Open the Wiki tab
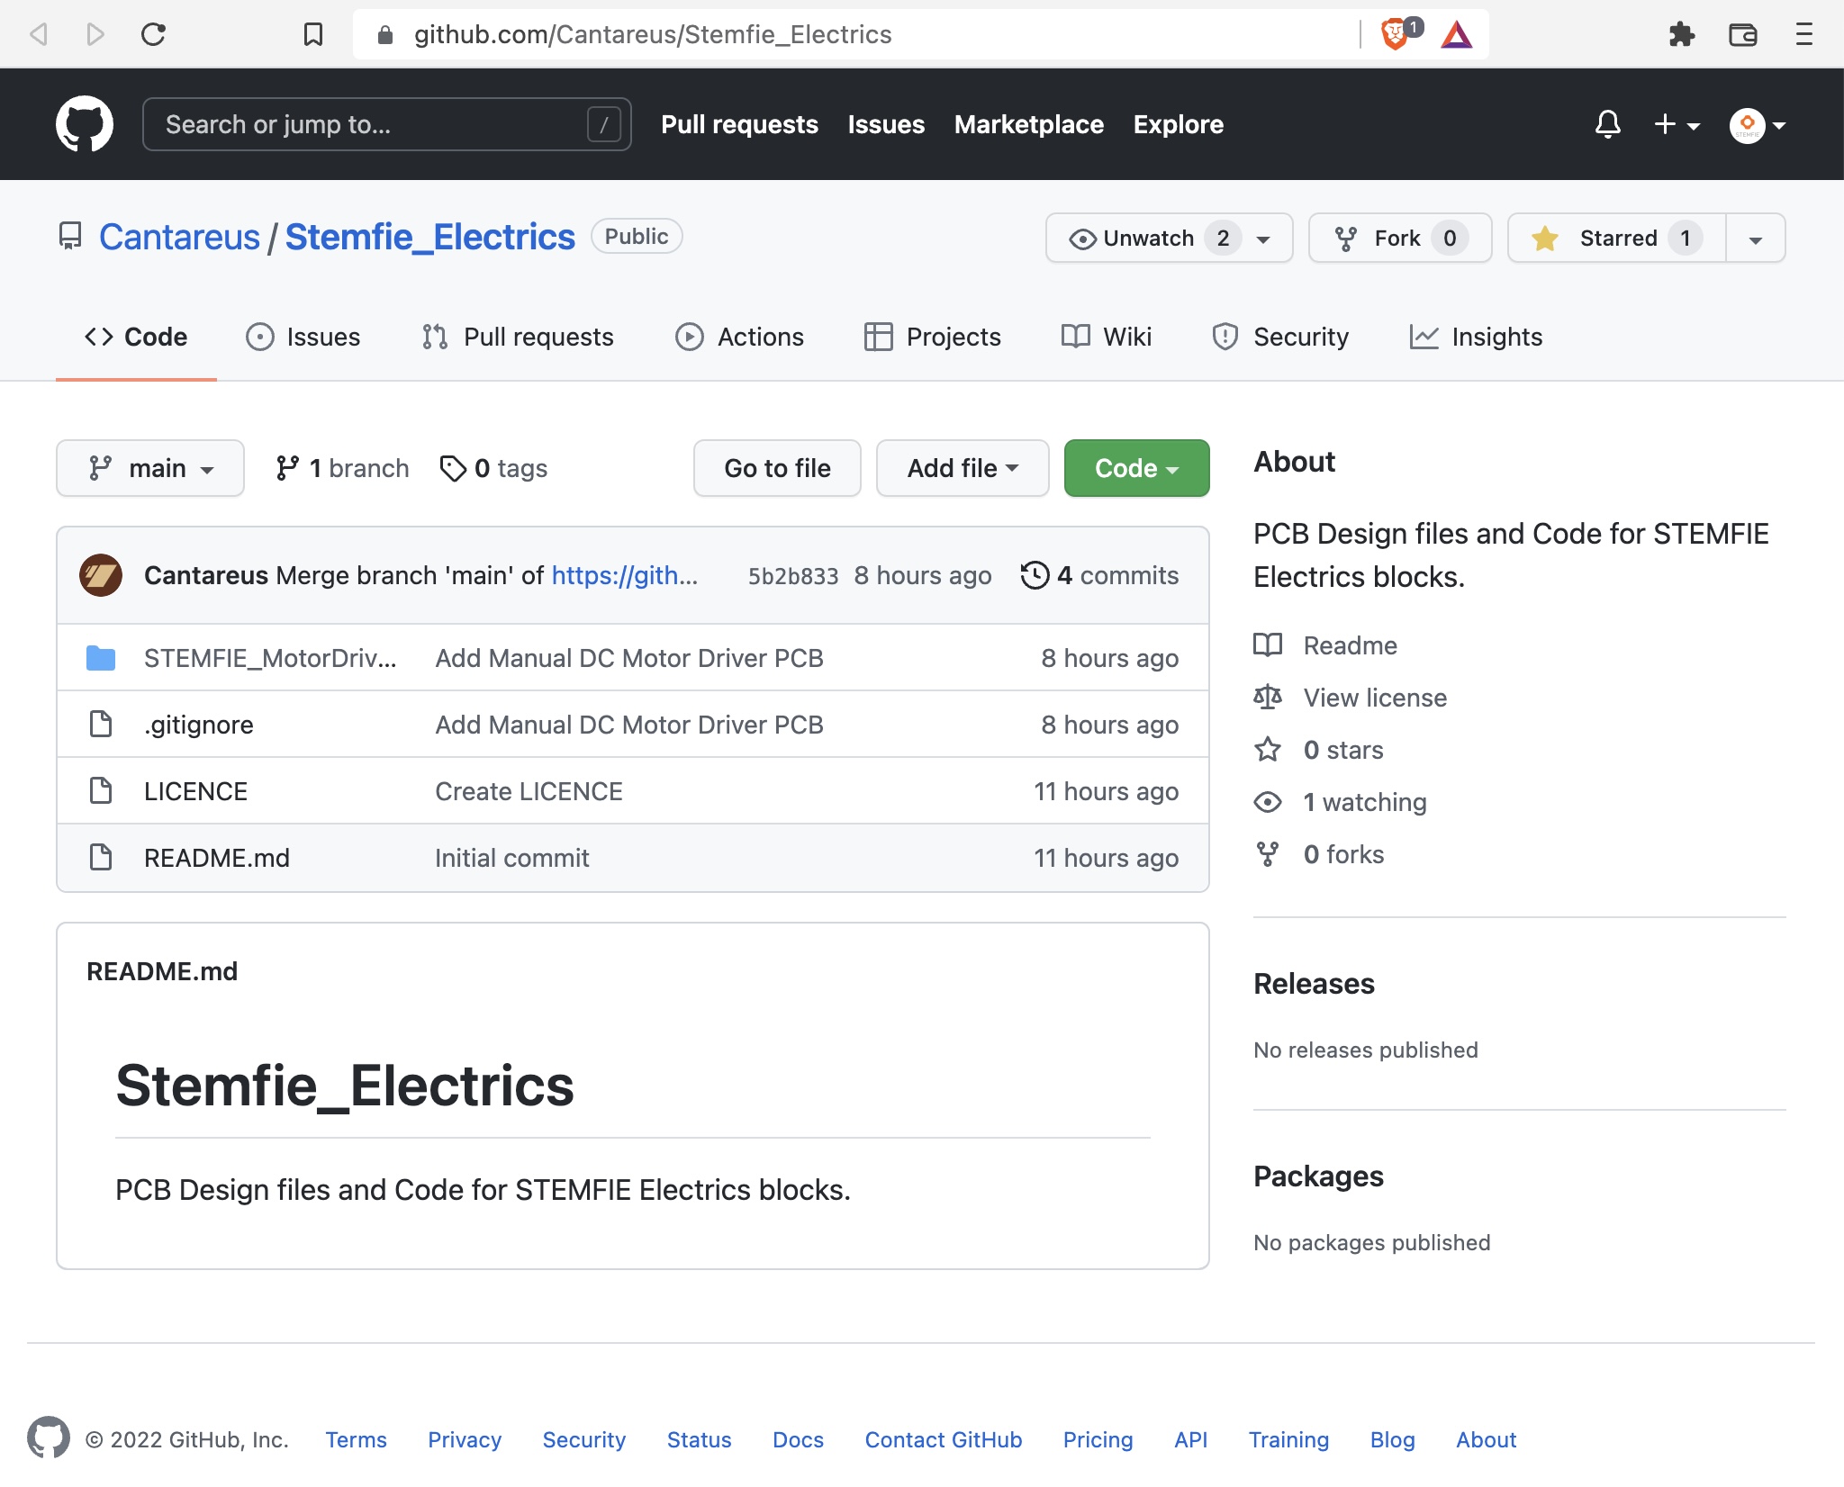The image size is (1844, 1487). click(x=1106, y=337)
